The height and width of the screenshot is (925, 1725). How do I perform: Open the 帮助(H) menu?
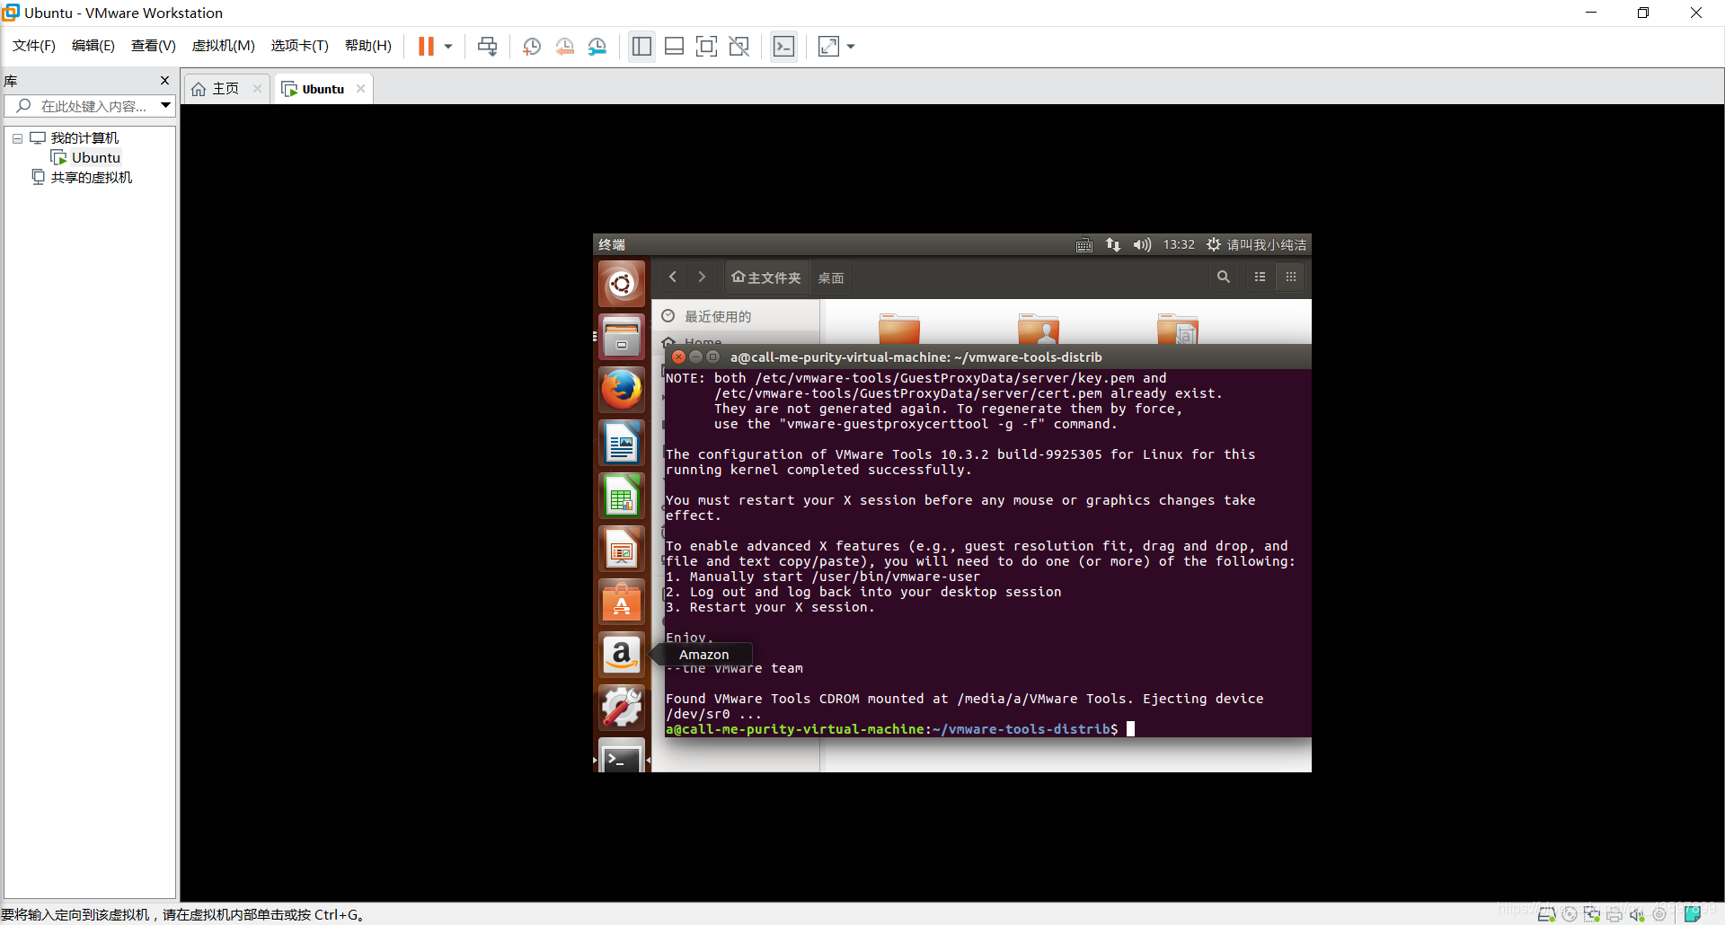click(368, 46)
